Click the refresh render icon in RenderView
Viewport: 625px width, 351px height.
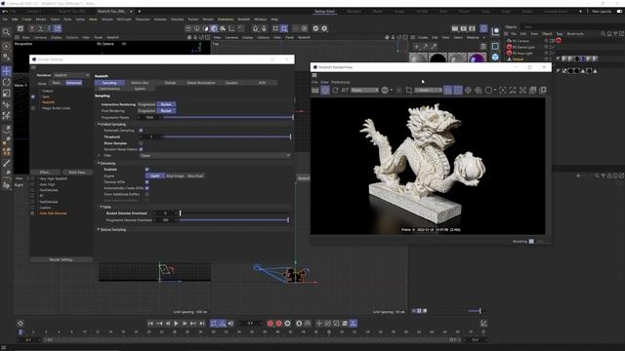(x=335, y=91)
